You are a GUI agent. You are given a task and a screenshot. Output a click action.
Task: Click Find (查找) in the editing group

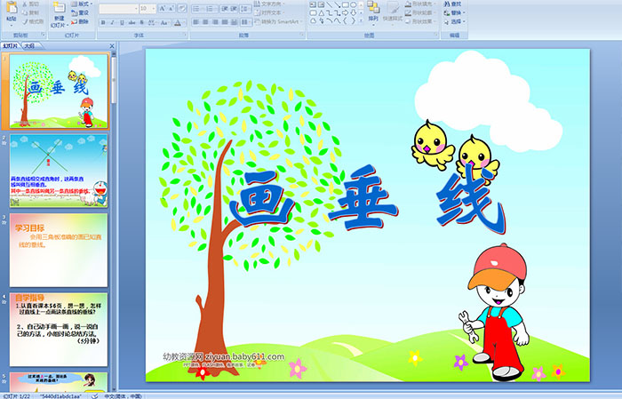coord(452,4)
